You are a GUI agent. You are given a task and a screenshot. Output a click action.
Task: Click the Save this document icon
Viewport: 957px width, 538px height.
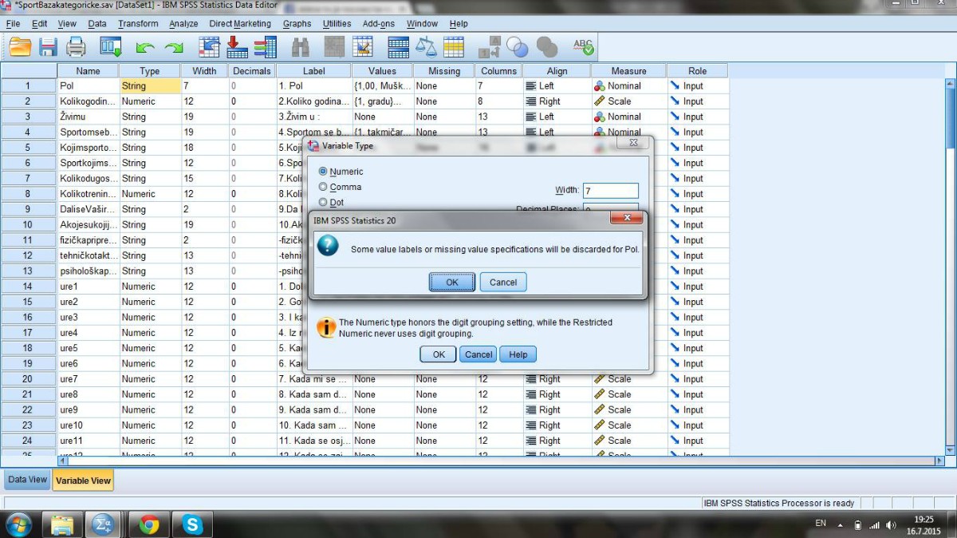tap(48, 47)
